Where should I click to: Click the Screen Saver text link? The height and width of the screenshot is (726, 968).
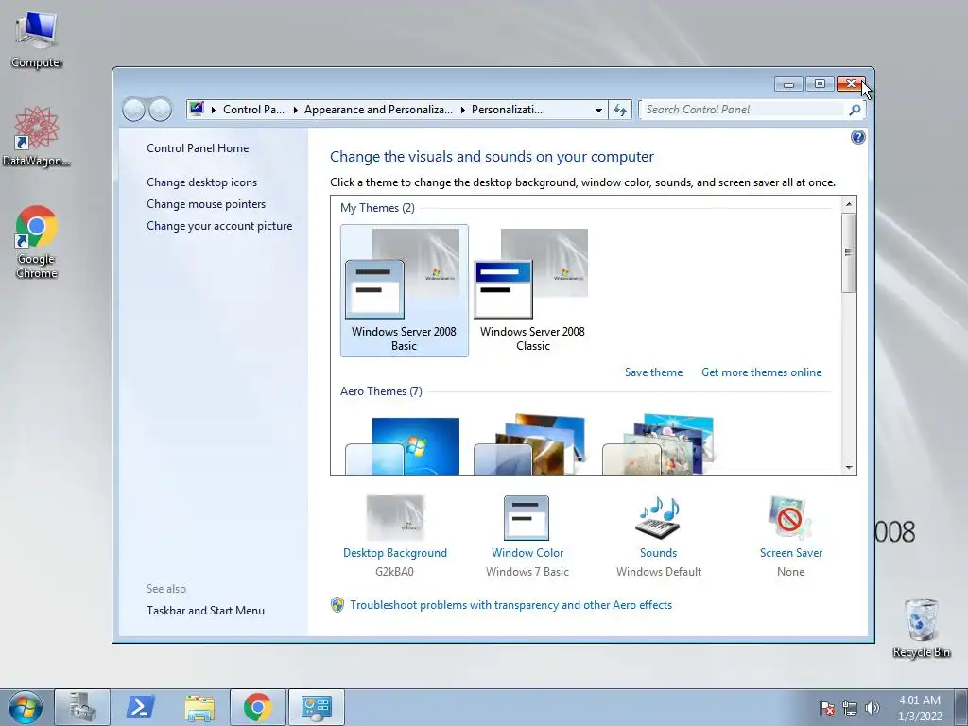point(791,553)
